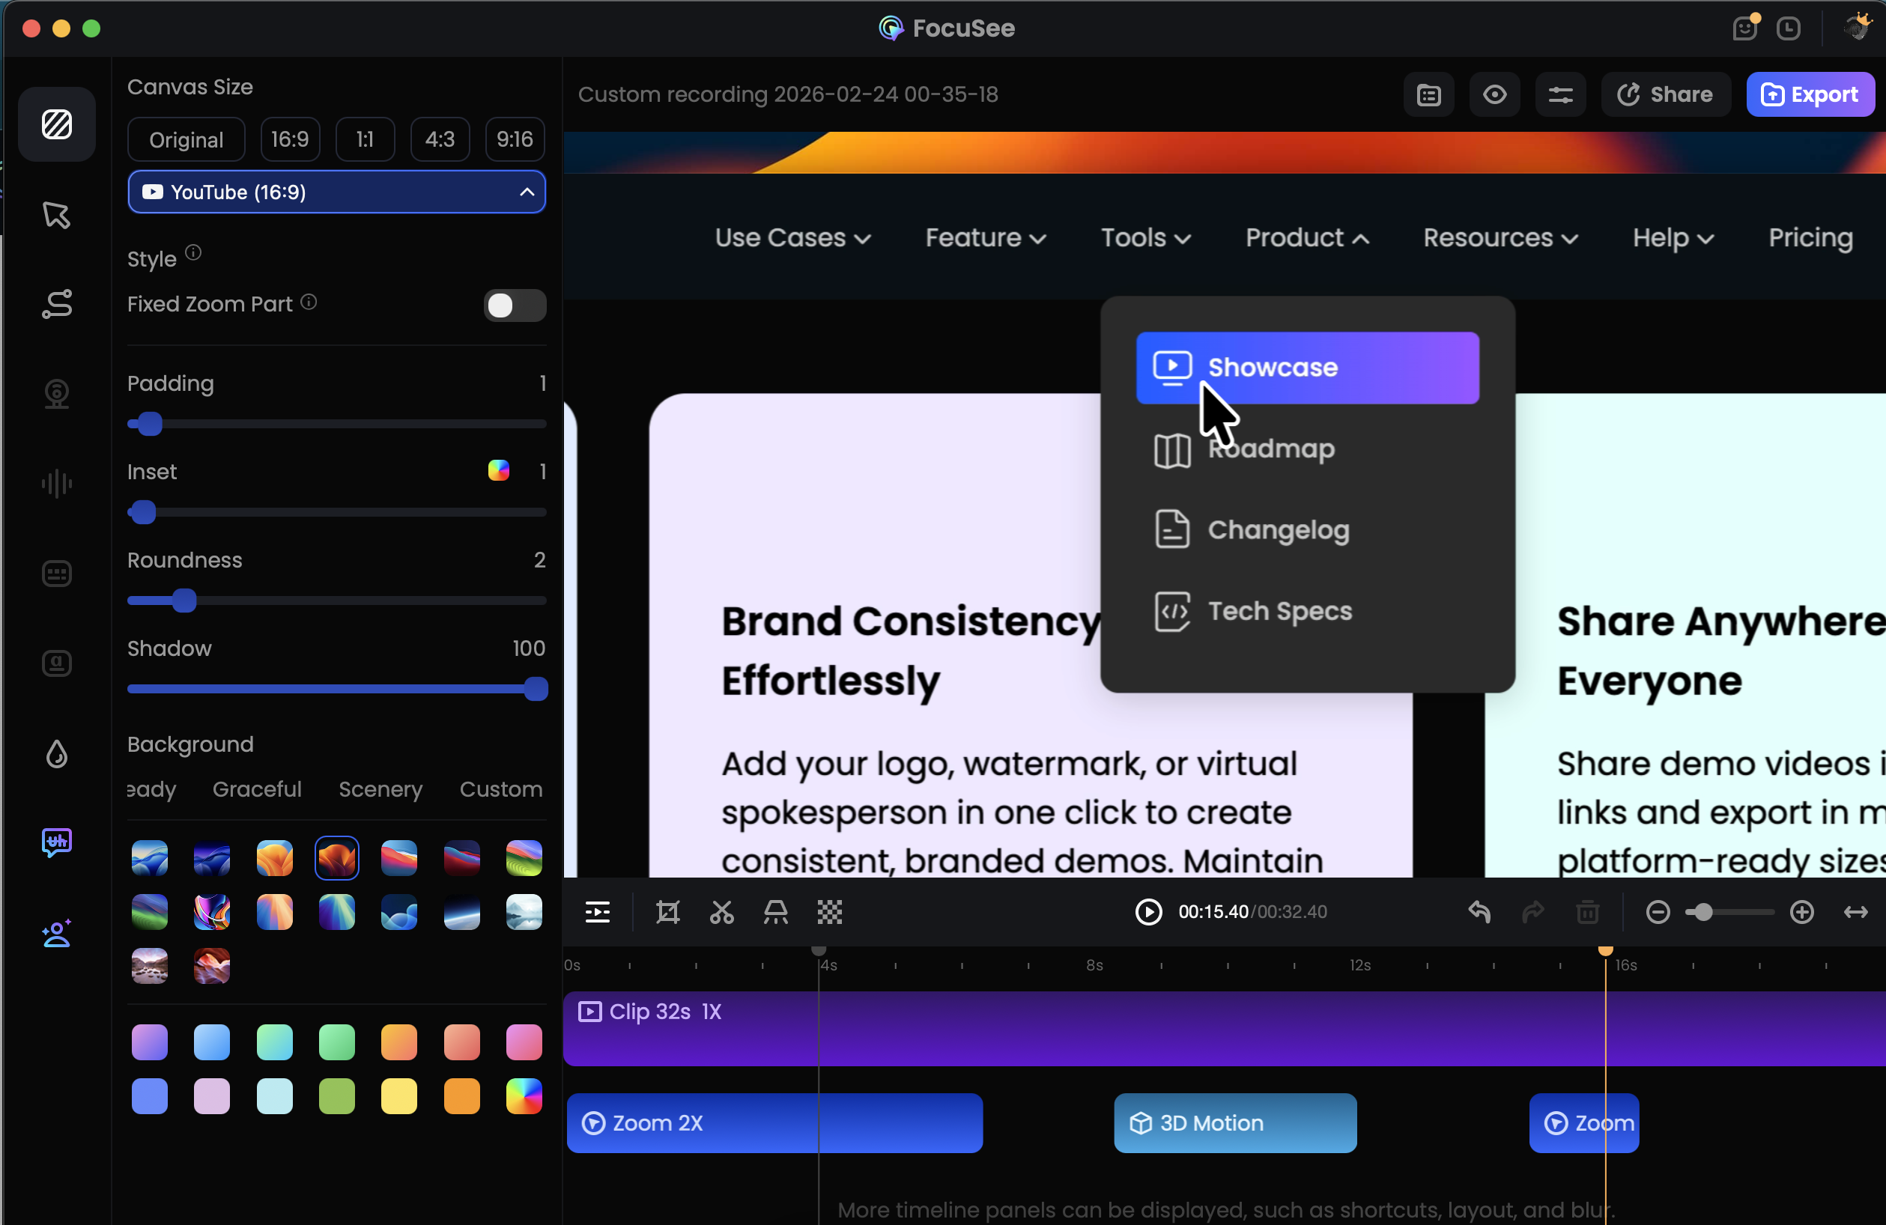This screenshot has width=1886, height=1225.
Task: Toggle the Fixed Zoom Part switch
Action: (x=515, y=305)
